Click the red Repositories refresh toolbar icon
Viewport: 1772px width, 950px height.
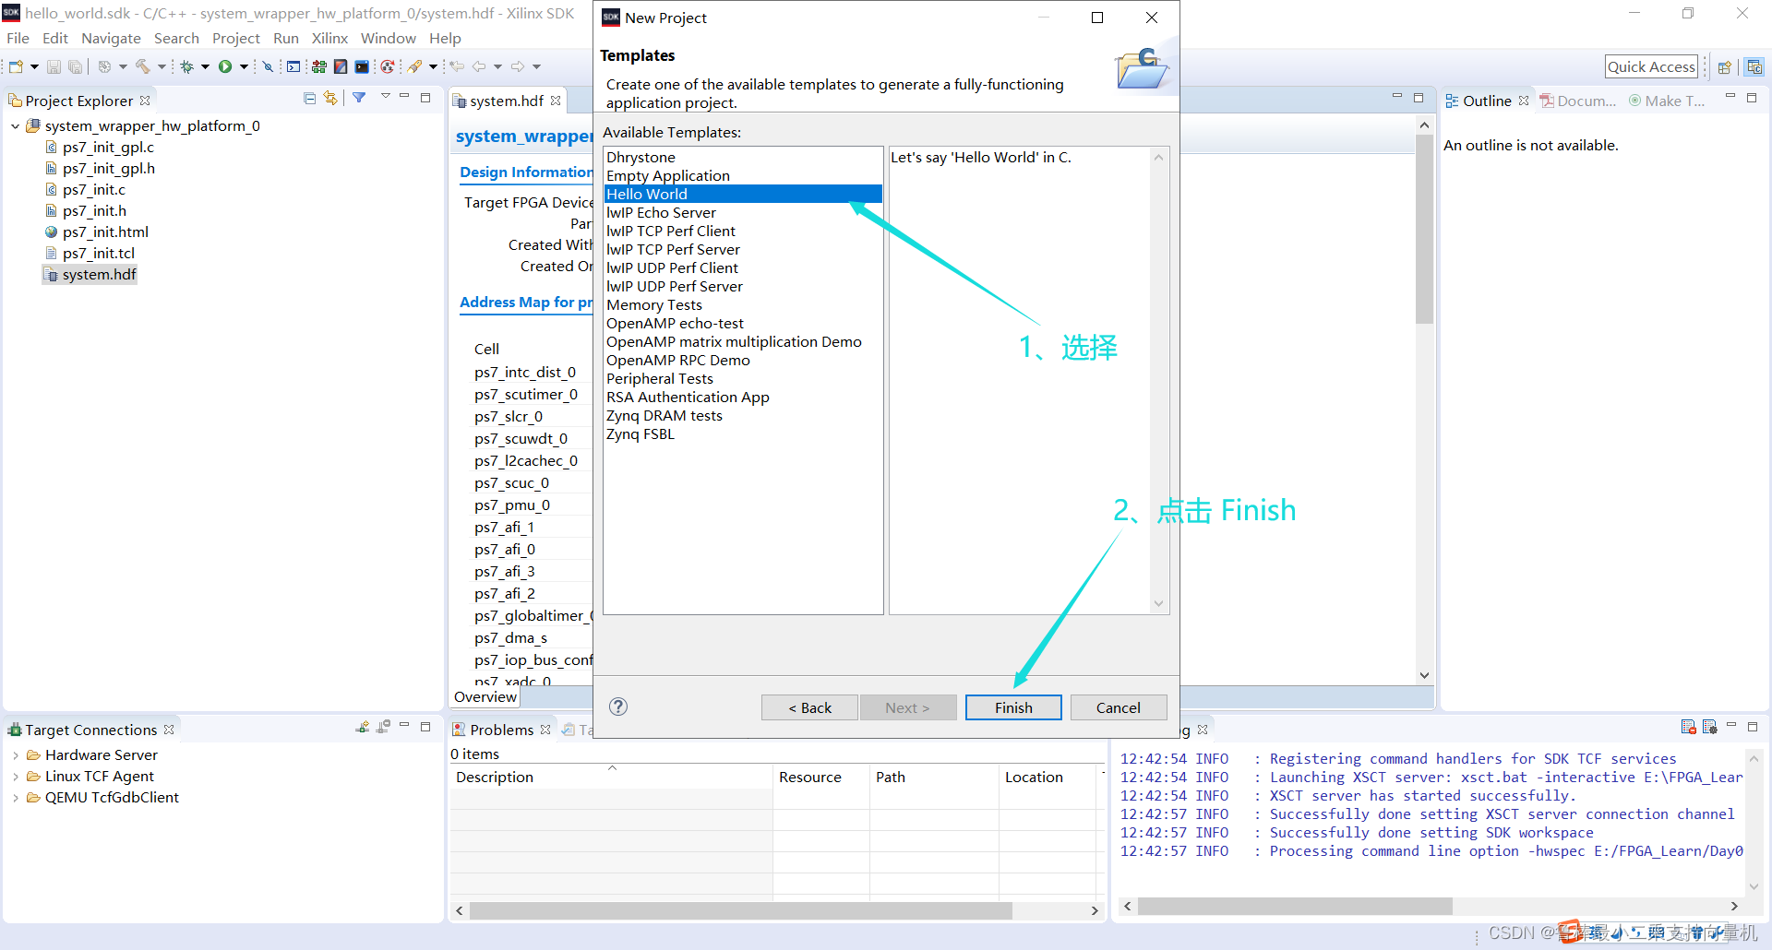[387, 66]
